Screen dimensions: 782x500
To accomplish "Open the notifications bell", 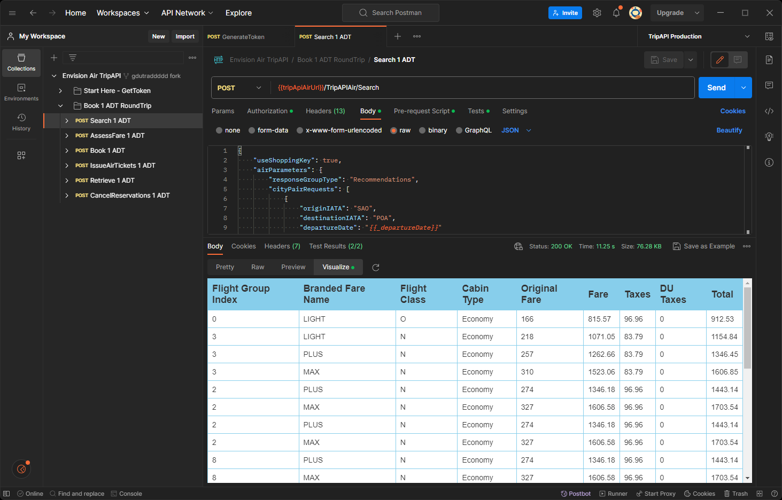I will (616, 13).
